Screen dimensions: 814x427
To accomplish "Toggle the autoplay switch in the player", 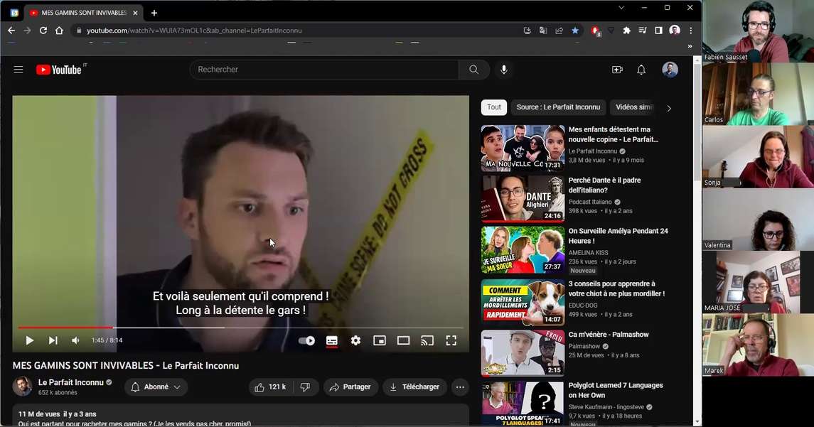I will (x=307, y=341).
